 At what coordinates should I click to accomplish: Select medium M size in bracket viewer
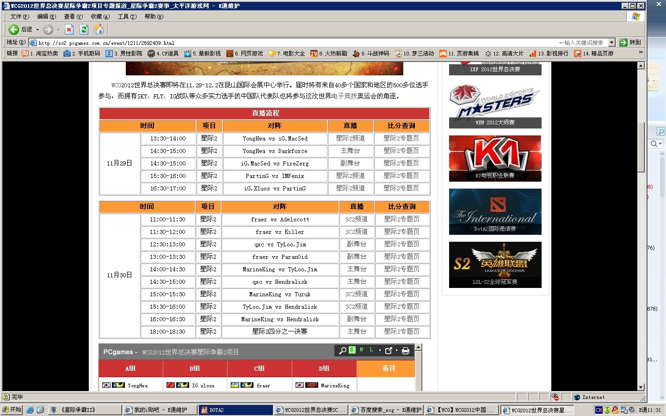coord(361,350)
